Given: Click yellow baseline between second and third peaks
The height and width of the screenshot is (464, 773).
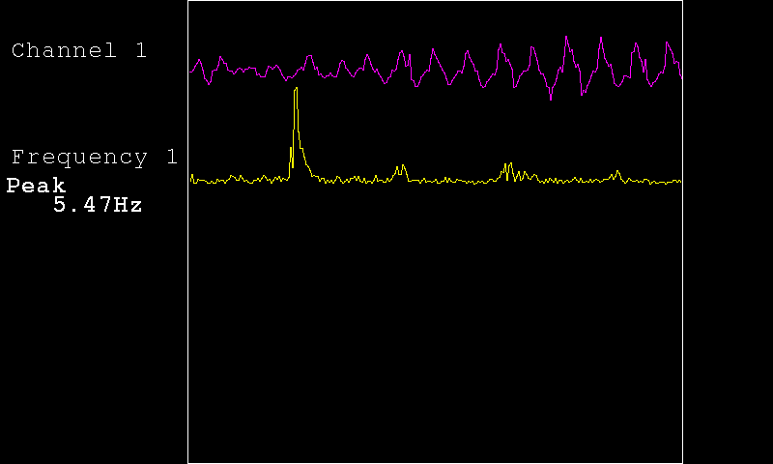Looking at the screenshot, I should coord(454,181).
